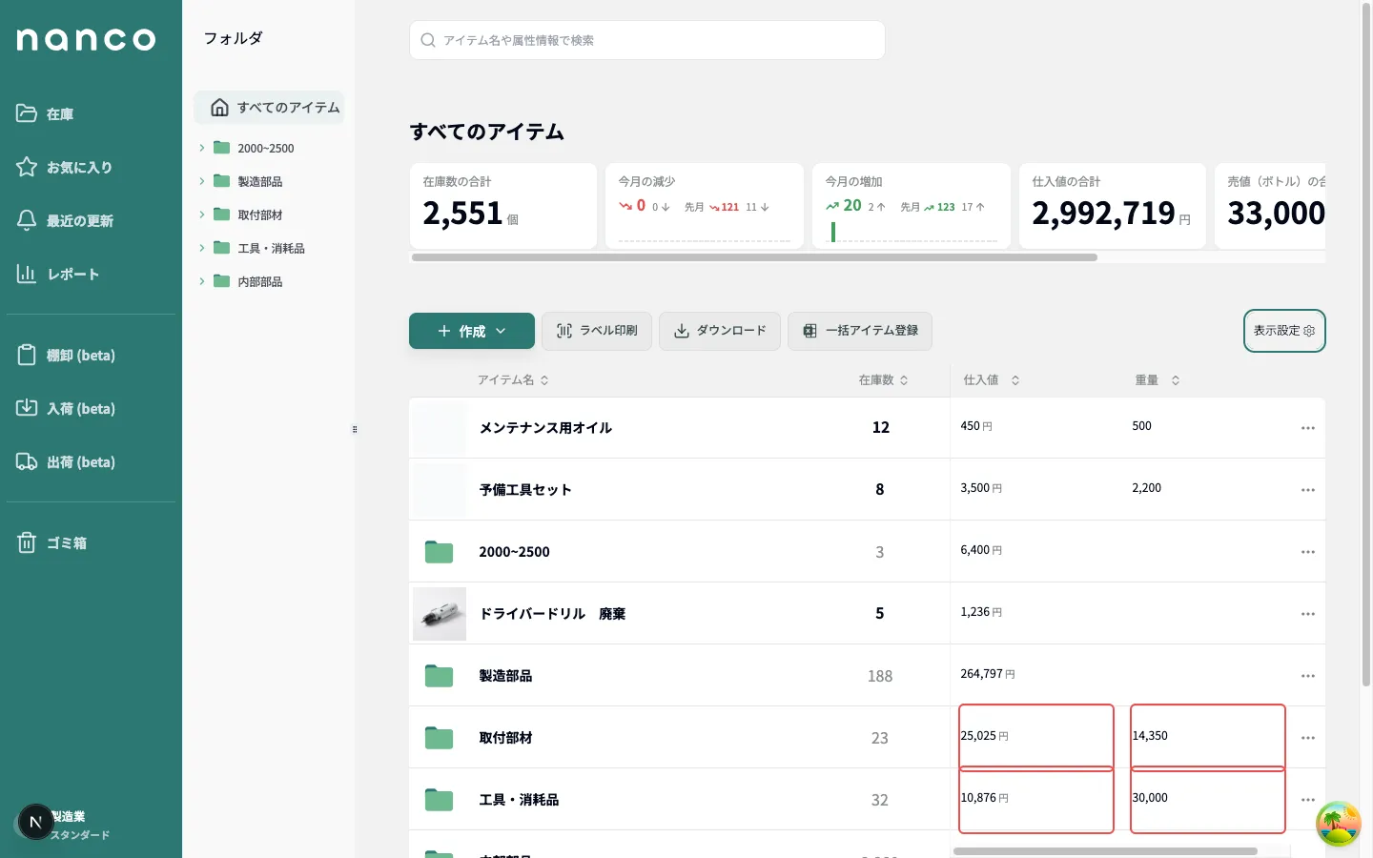Screen dimensions: 1373x858
Task: Open the ゴミ箱 trash page
Action: [x=51, y=542]
